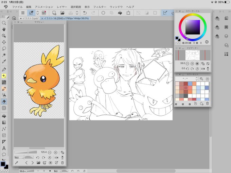The height and width of the screenshot is (173, 231).
Task: Open the color set name dropdown
Action: [x=186, y=79]
